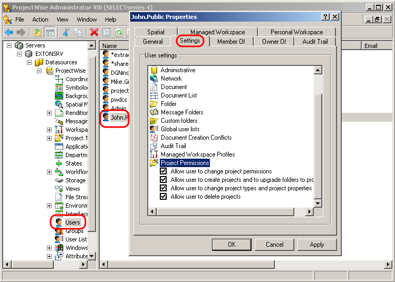Uncheck Allow user to create projects checkbox
Screen dimensions: 395x282
click(x=163, y=180)
